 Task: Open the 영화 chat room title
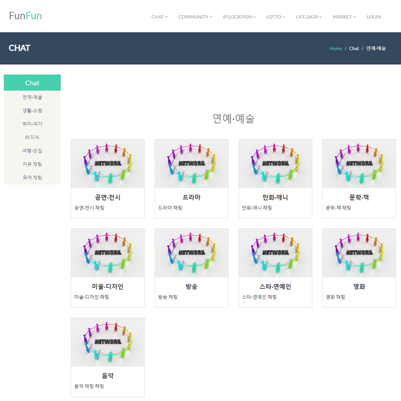(359, 286)
